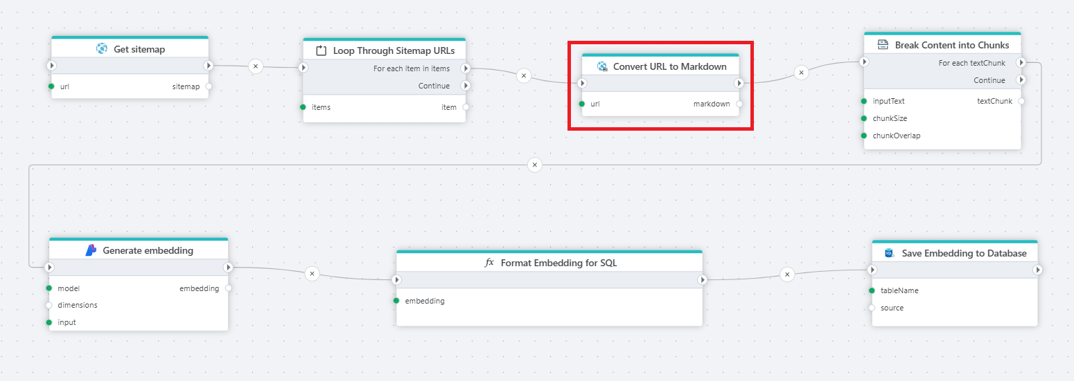Click the Get sitemap globe icon
This screenshot has width=1074, height=381.
click(102, 49)
